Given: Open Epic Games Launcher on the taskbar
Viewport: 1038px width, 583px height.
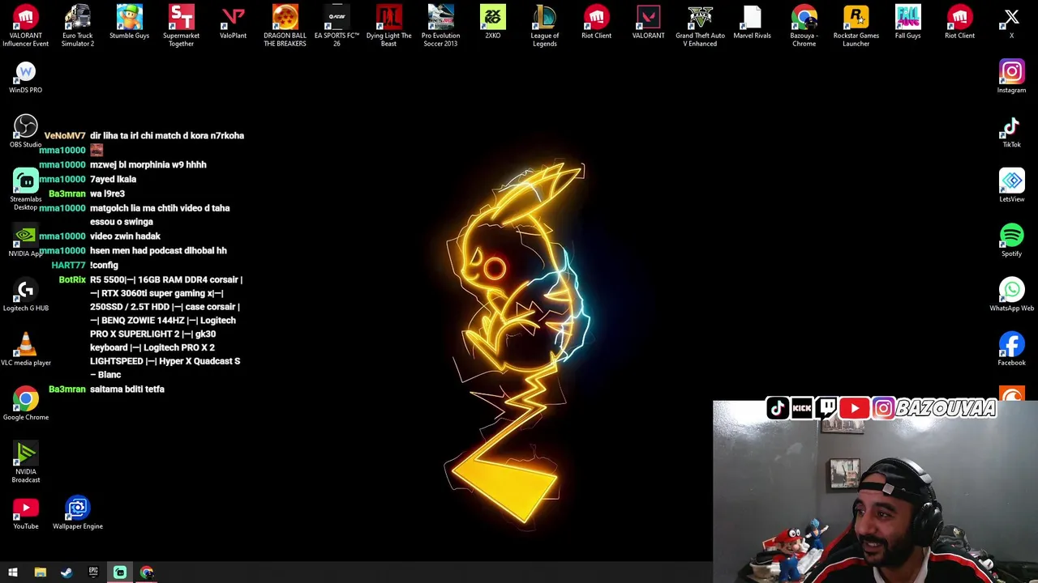Looking at the screenshot, I should 93,572.
